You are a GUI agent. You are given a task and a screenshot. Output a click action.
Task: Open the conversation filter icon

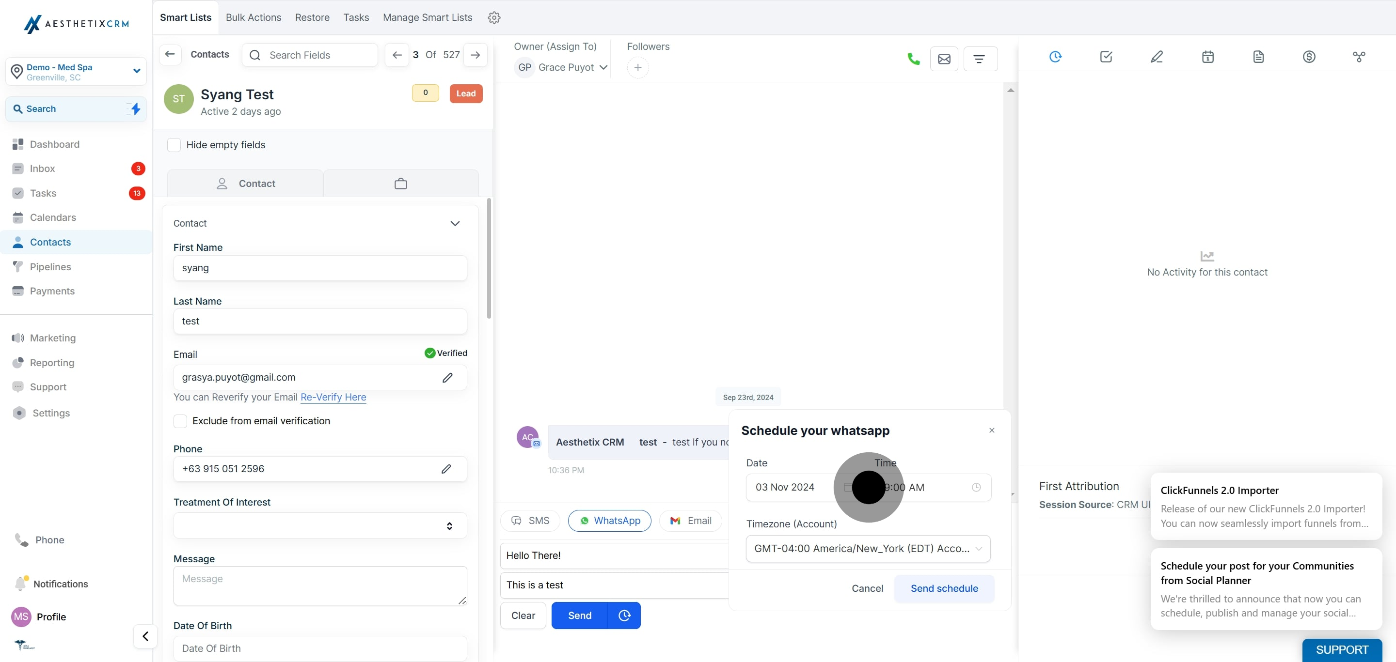(x=980, y=59)
